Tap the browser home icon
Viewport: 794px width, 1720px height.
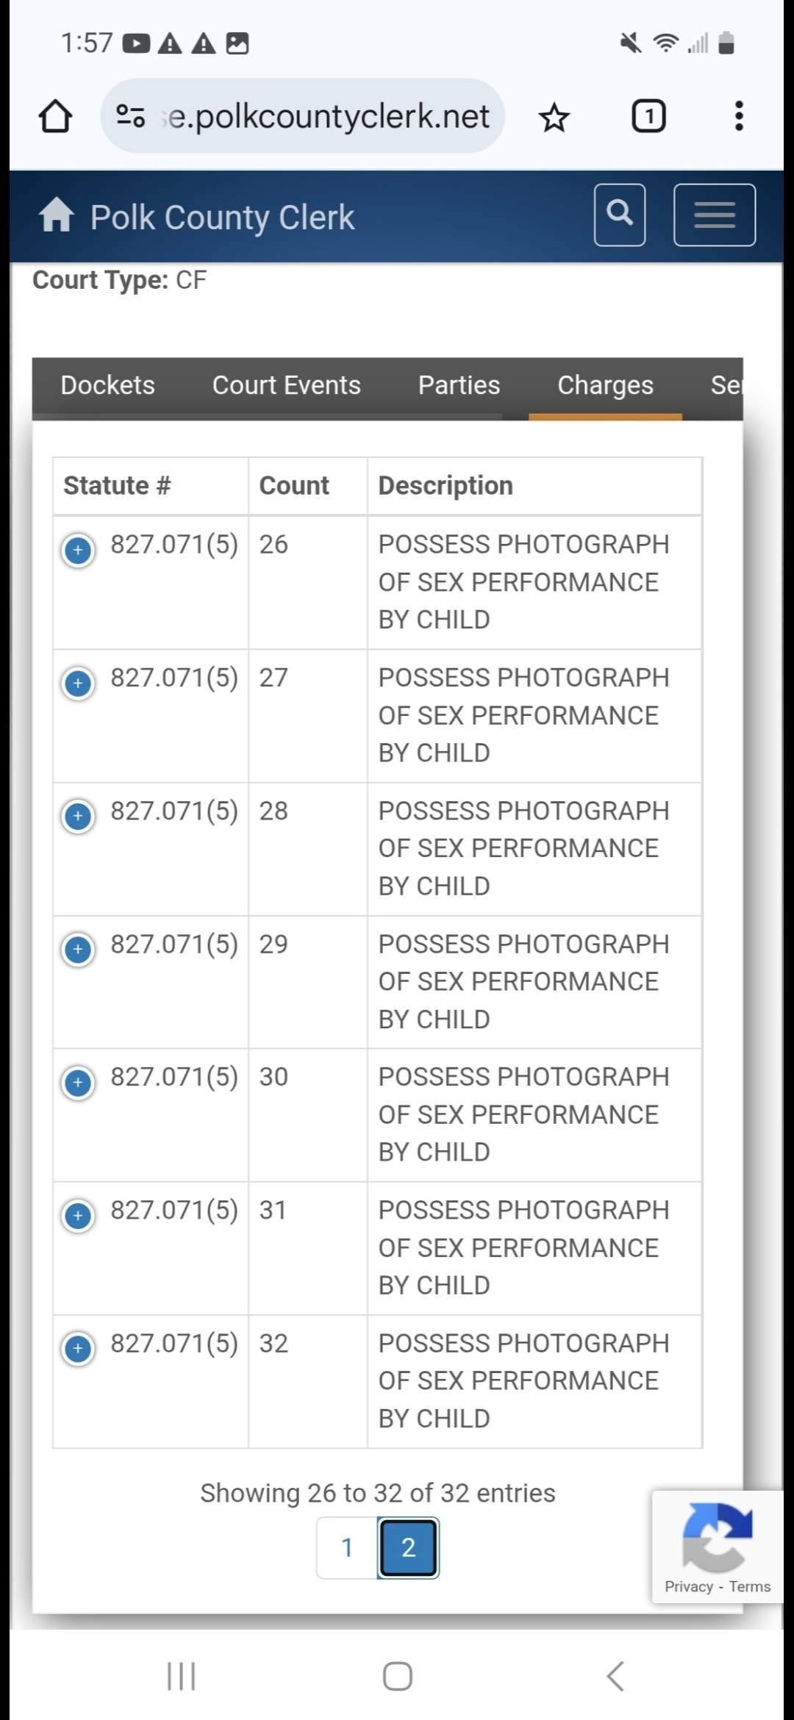pyautogui.click(x=55, y=116)
